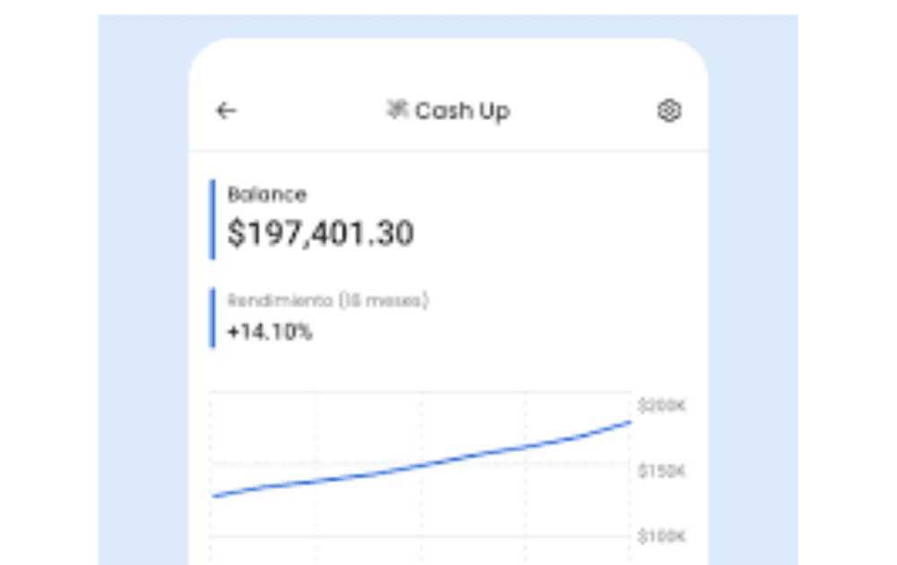Click the Cash Up logo symbol

pos(396,110)
